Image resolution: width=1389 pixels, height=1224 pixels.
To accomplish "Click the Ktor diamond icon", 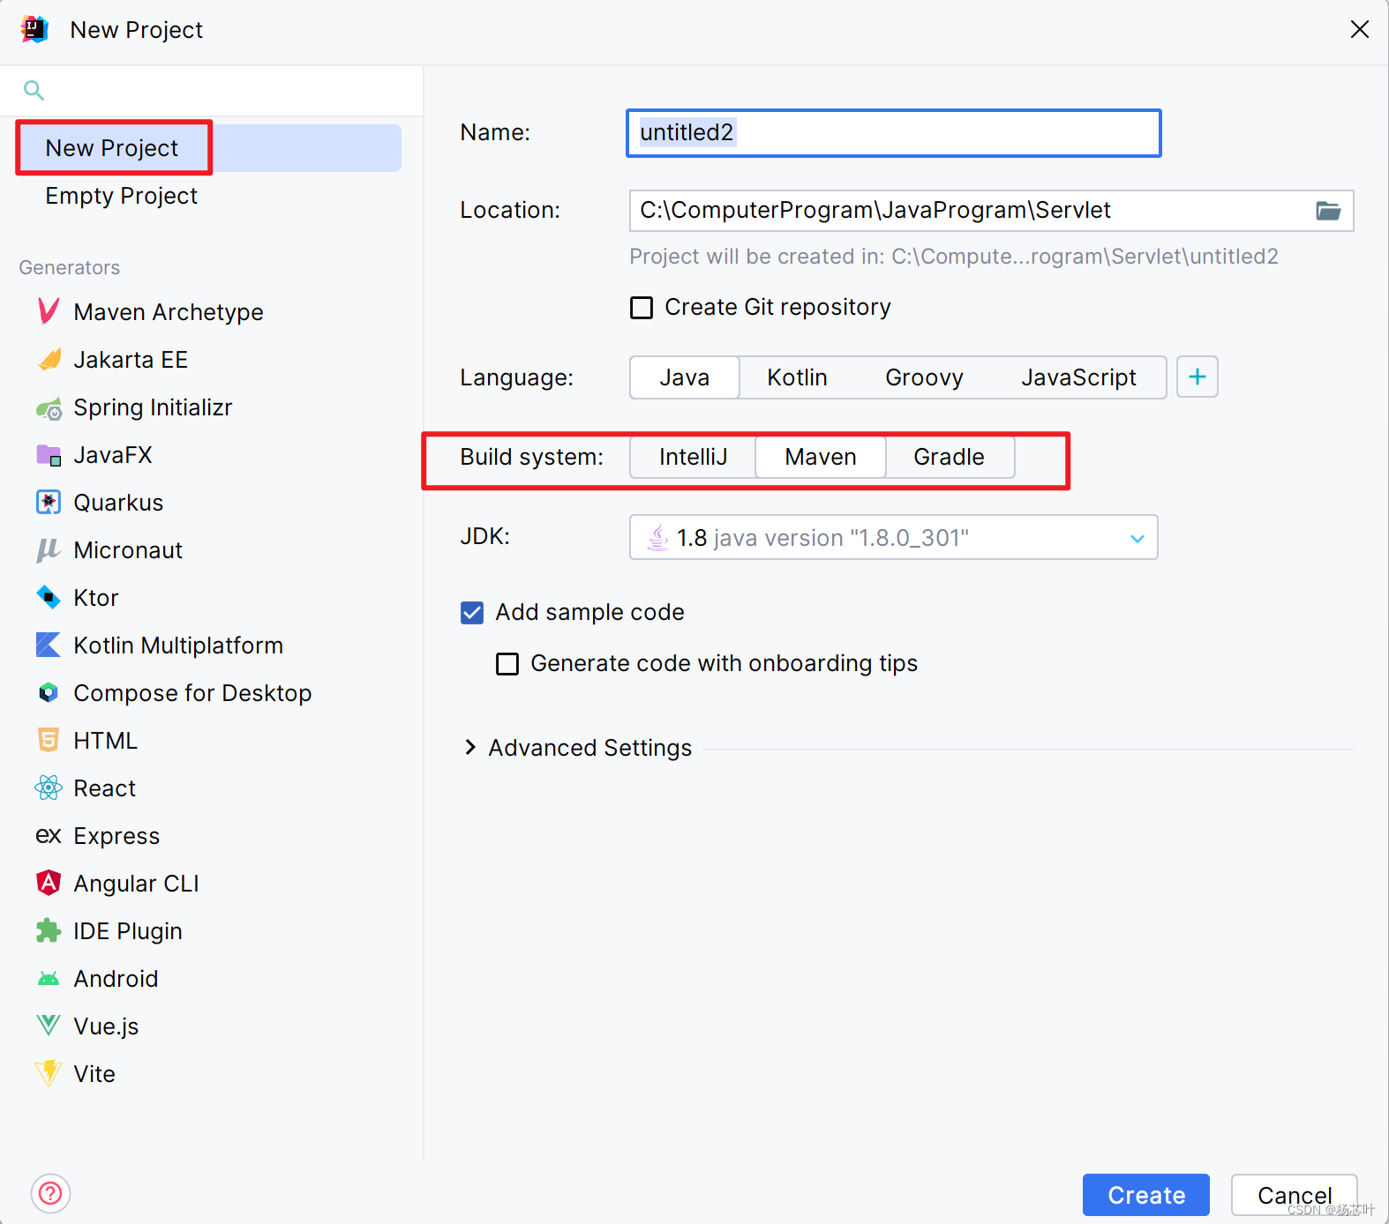I will point(49,597).
